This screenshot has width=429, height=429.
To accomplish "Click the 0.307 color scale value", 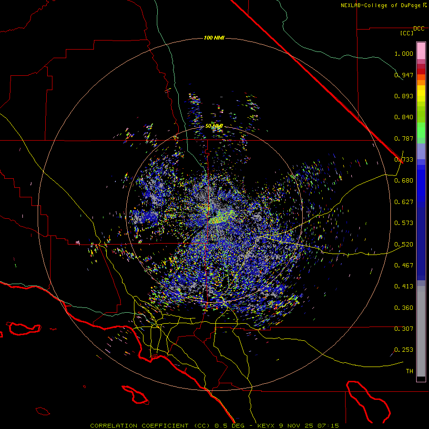I will coord(404,329).
